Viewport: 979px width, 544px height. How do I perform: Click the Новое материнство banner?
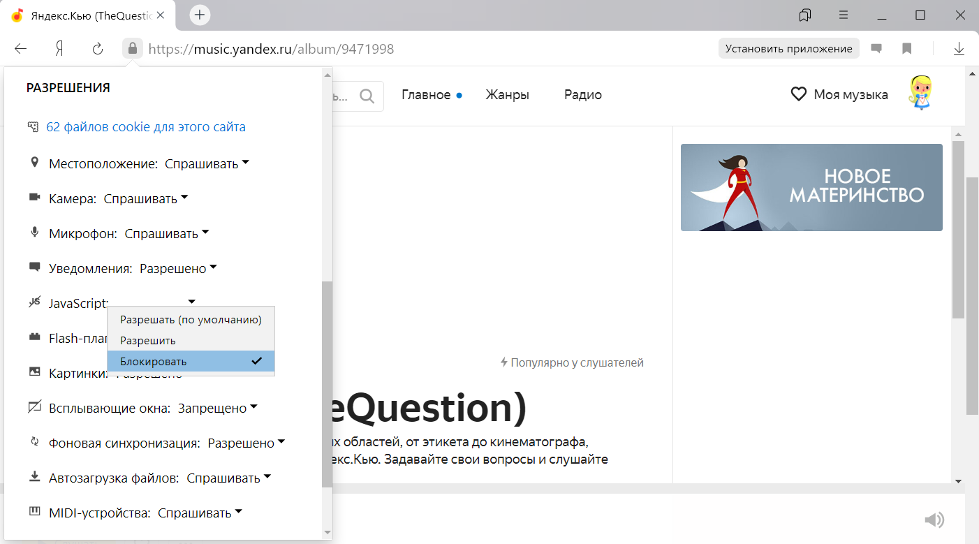click(811, 187)
